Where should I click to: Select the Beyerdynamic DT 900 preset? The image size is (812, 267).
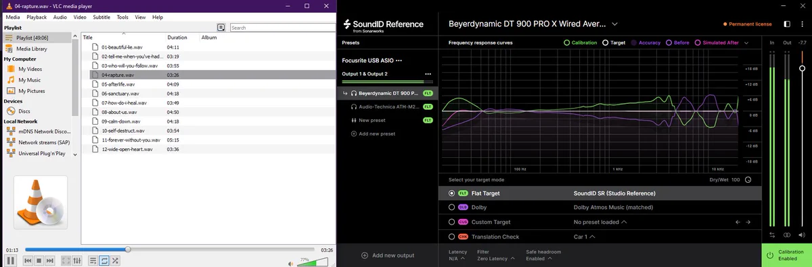[x=387, y=93]
